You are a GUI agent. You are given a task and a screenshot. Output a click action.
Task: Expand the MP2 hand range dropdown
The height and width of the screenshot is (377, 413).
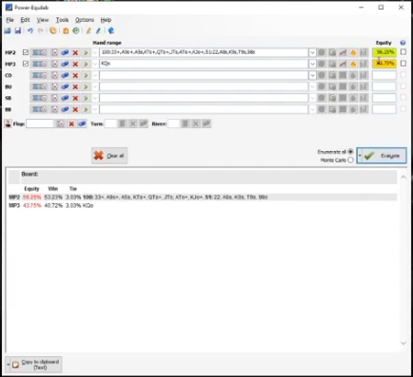point(312,52)
